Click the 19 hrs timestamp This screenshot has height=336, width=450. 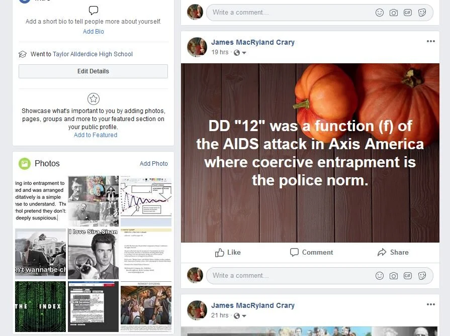(220, 52)
